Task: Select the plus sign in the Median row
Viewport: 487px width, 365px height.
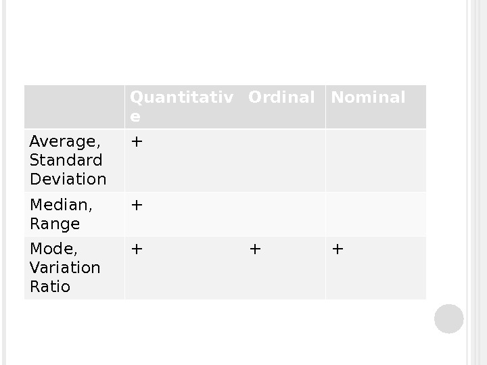Action: click(x=137, y=205)
